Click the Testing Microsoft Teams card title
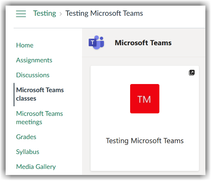Screen dimensions: 211x181 [x=145, y=141]
